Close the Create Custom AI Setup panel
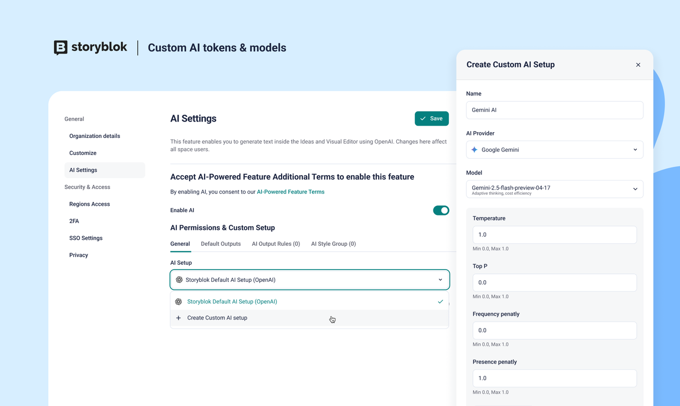This screenshot has height=406, width=680. 638,64
